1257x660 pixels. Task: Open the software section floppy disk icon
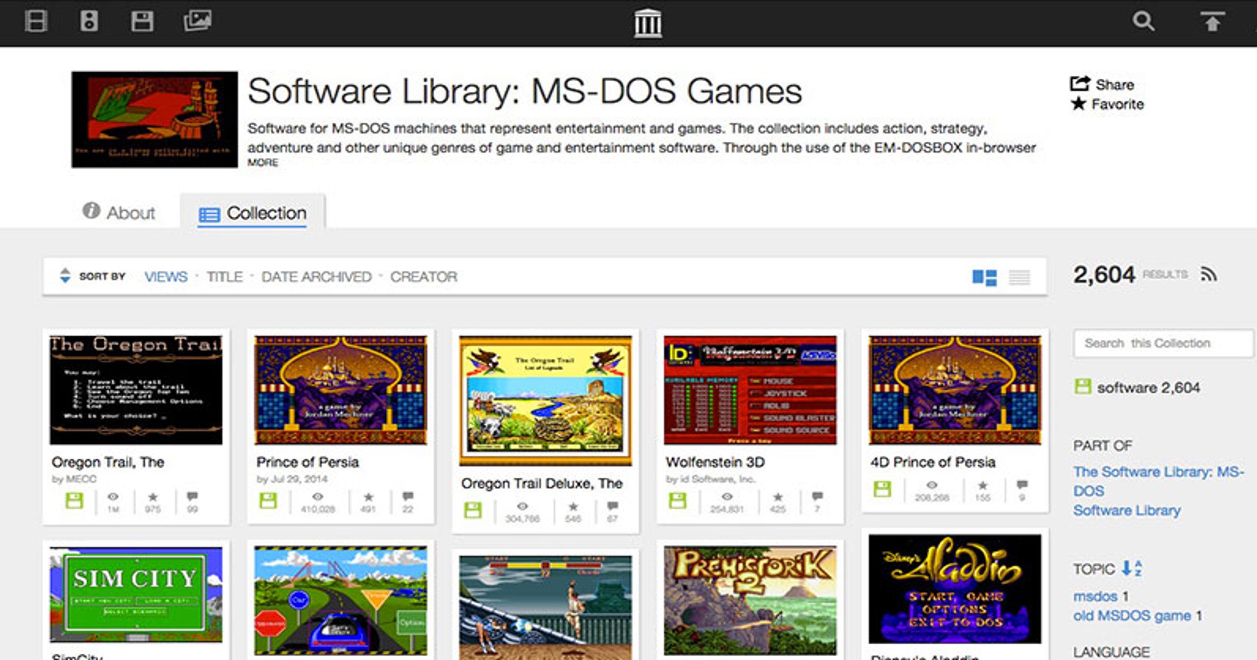[141, 22]
